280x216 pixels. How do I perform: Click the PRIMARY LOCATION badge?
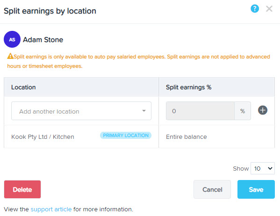126,135
